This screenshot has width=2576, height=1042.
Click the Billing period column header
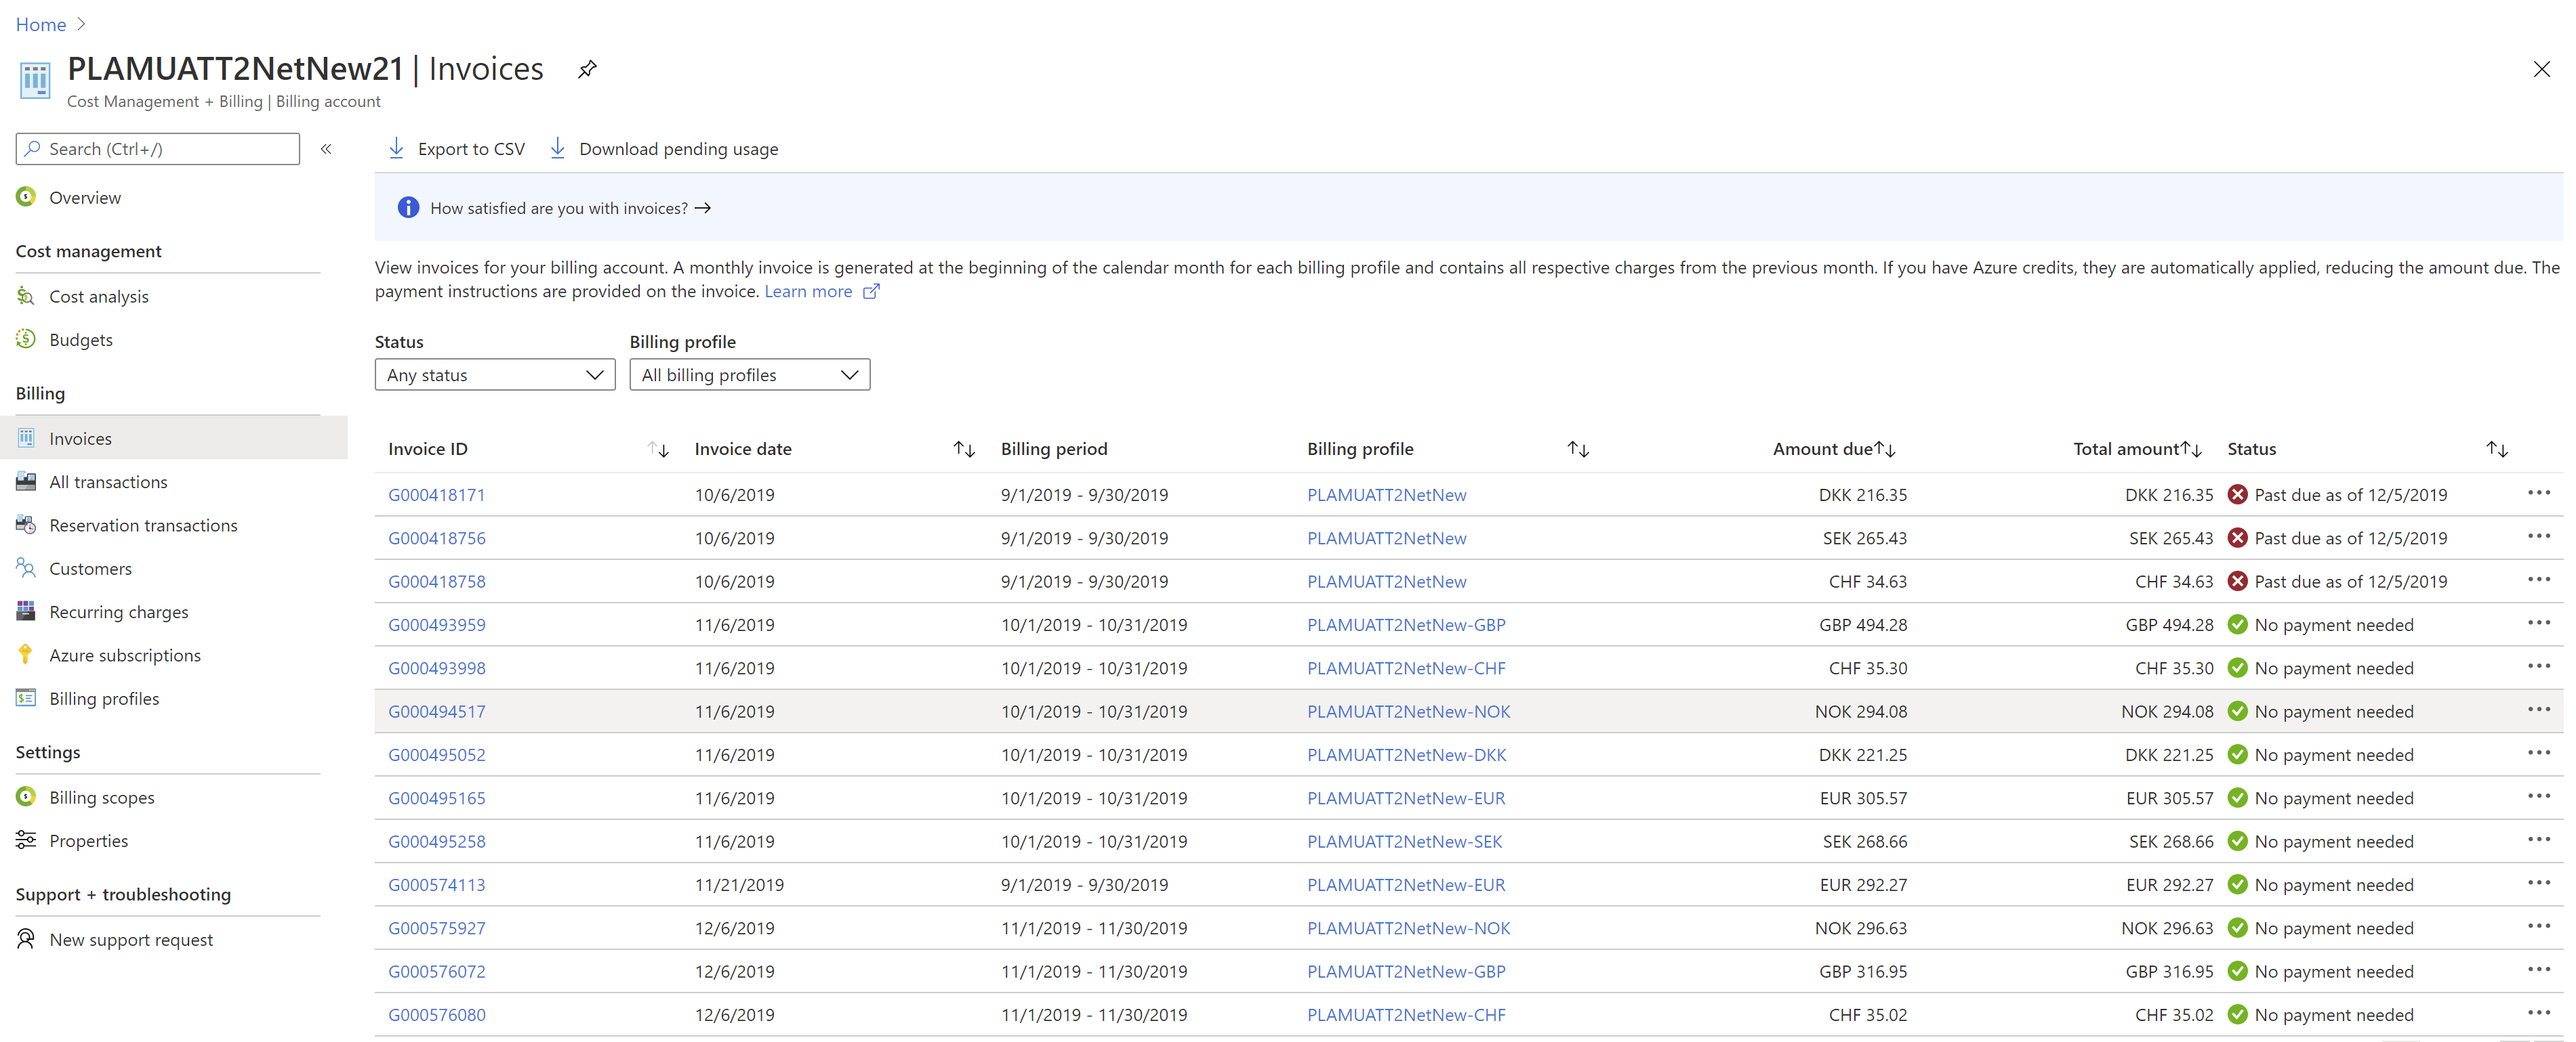point(1054,450)
